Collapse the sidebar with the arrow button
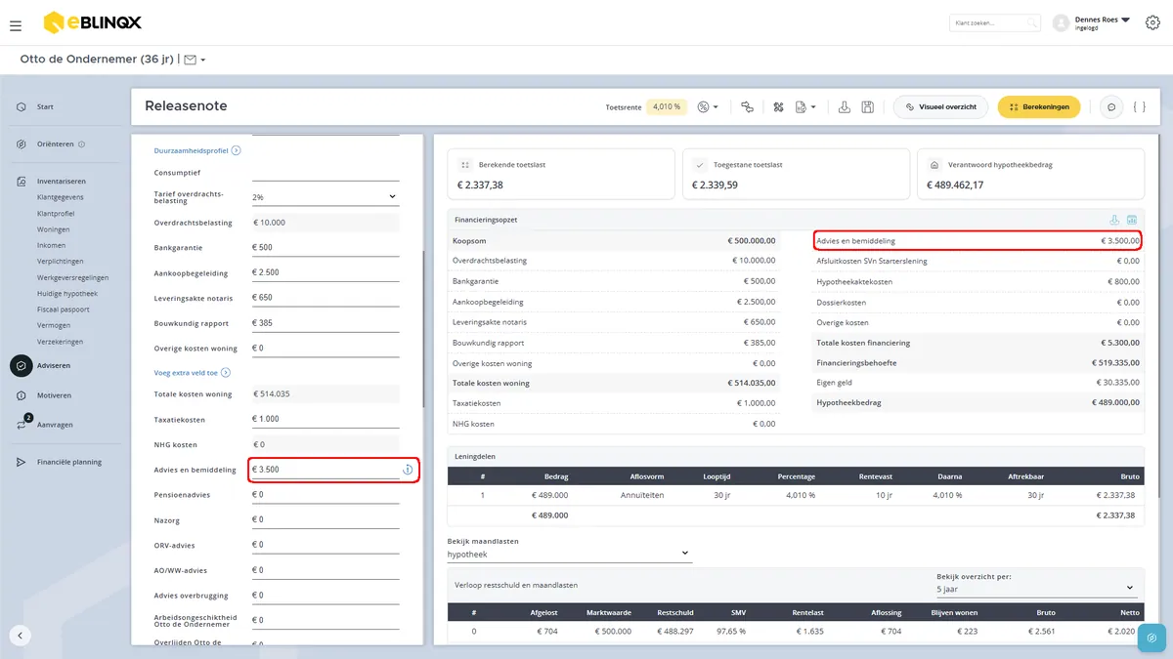 (21, 635)
